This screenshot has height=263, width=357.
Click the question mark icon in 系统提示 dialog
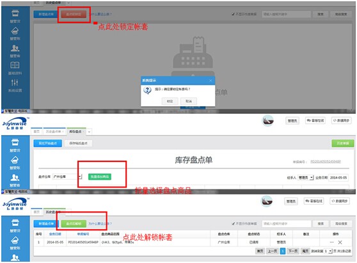[x=147, y=90]
